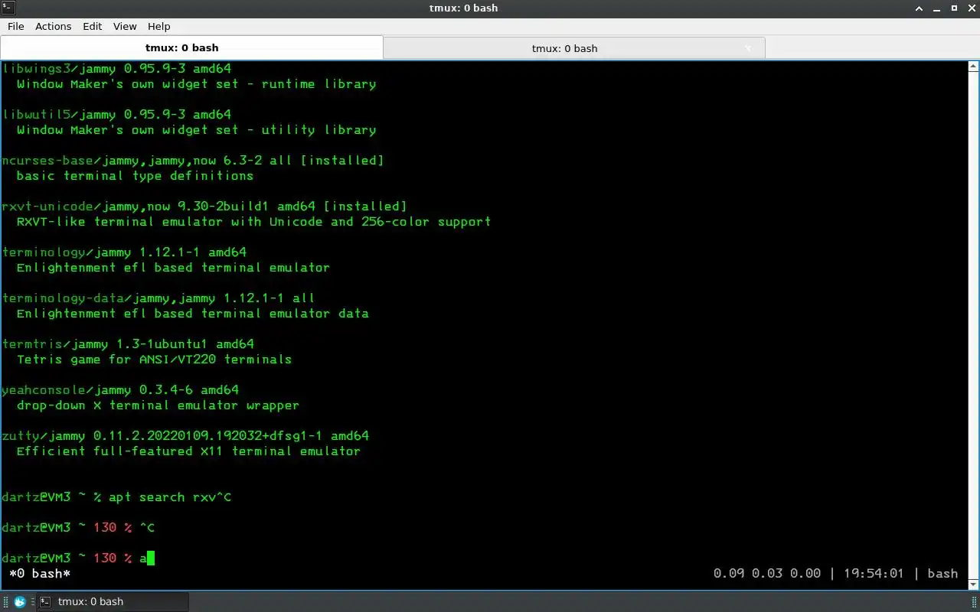The height and width of the screenshot is (612, 980).
Task: Click the libwutil5/jammy package line
Action: (116, 114)
